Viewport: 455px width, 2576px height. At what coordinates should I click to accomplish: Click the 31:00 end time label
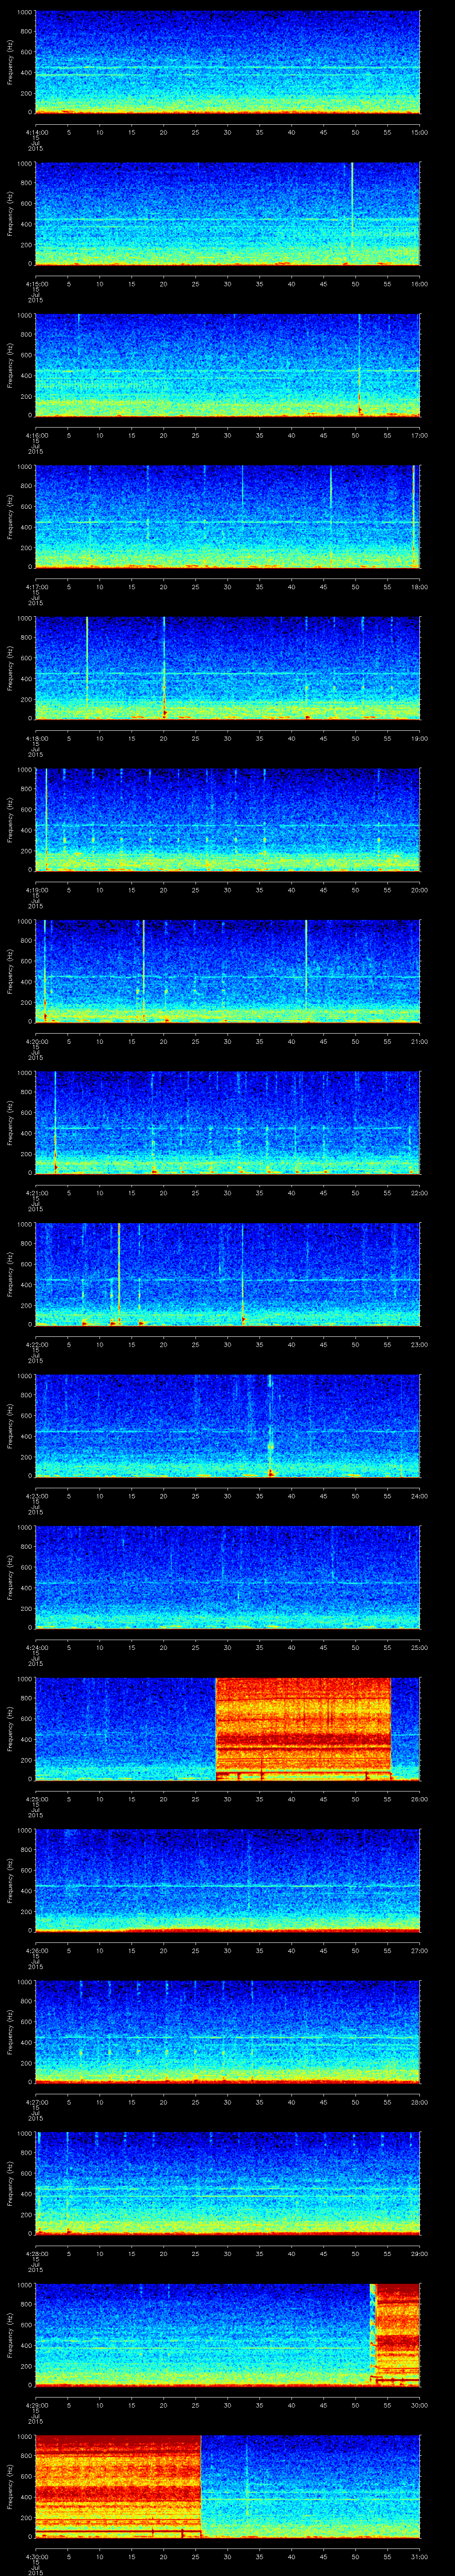coord(420,2556)
